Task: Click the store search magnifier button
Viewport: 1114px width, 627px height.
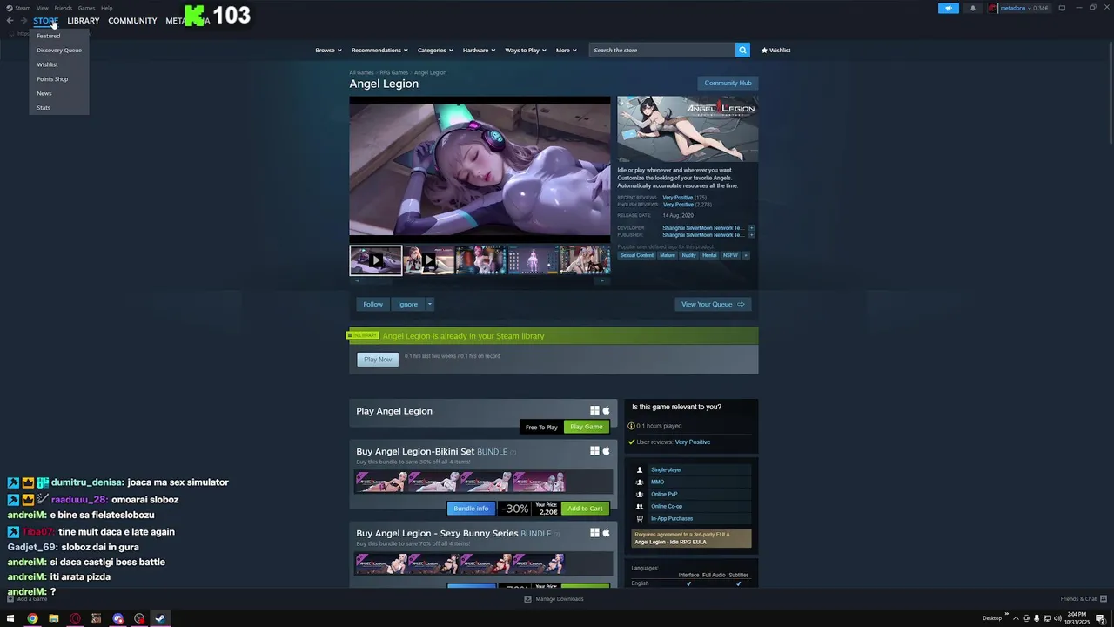Action: click(x=742, y=50)
